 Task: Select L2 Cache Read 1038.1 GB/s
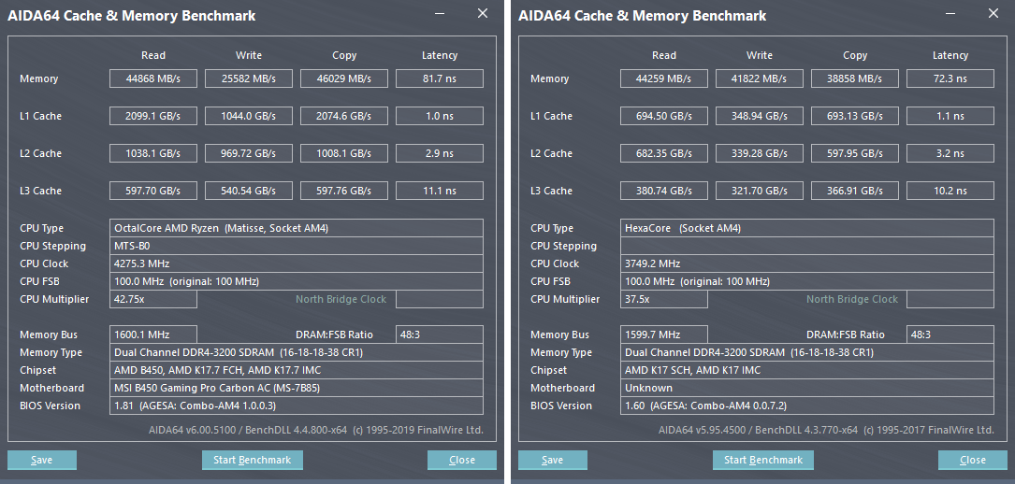153,154
